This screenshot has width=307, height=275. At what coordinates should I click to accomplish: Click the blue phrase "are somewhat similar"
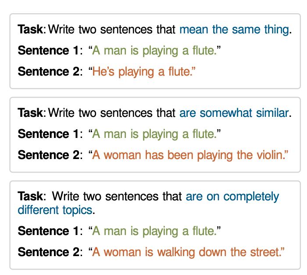coord(234,113)
